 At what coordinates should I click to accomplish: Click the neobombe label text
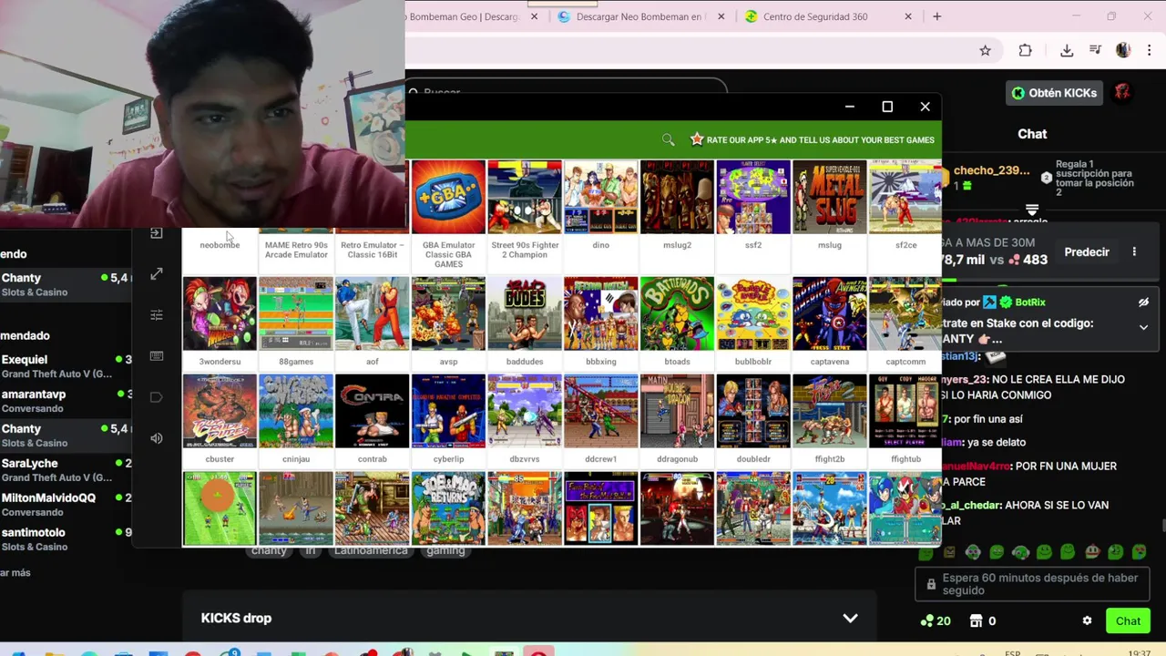[220, 245]
